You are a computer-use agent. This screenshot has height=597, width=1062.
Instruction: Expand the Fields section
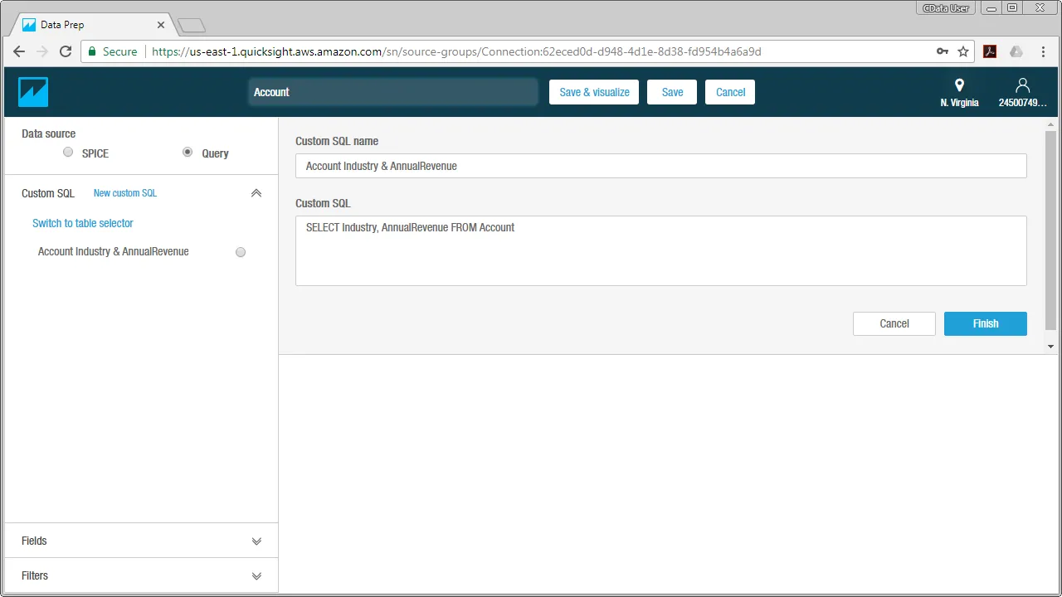(256, 541)
